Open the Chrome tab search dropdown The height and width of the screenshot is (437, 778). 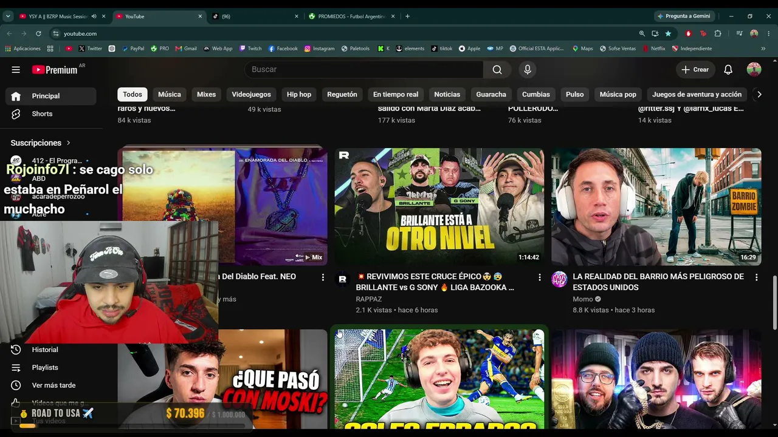click(9, 16)
